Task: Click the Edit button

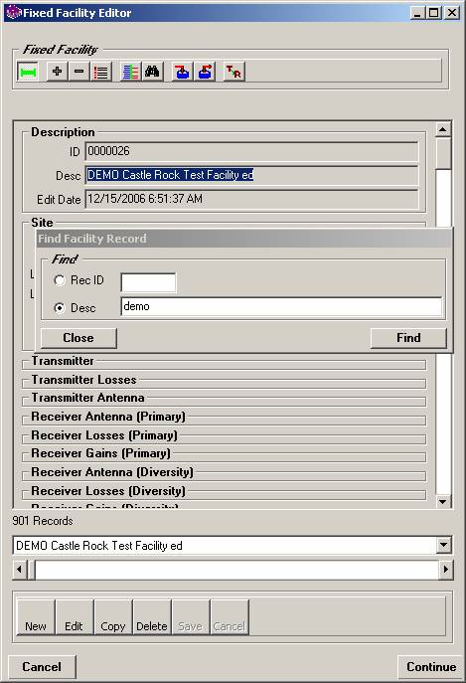Action: pos(75,616)
